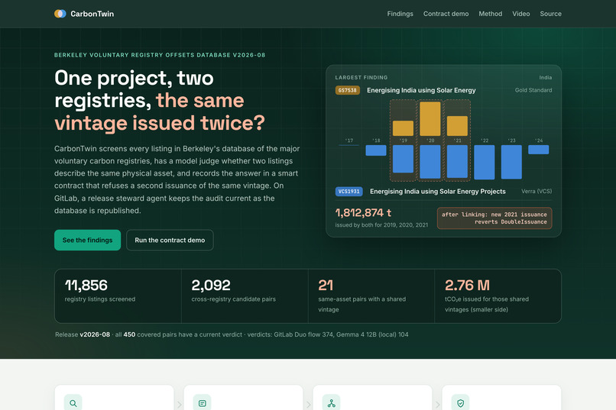This screenshot has height=410, width=616.
Task: Click the '21 yellow Gold Standard bar
Action: tap(457, 126)
